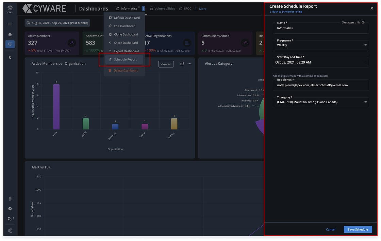Click the document icon in lower sidebar
The image size is (381, 241).
pyautogui.click(x=10, y=199)
